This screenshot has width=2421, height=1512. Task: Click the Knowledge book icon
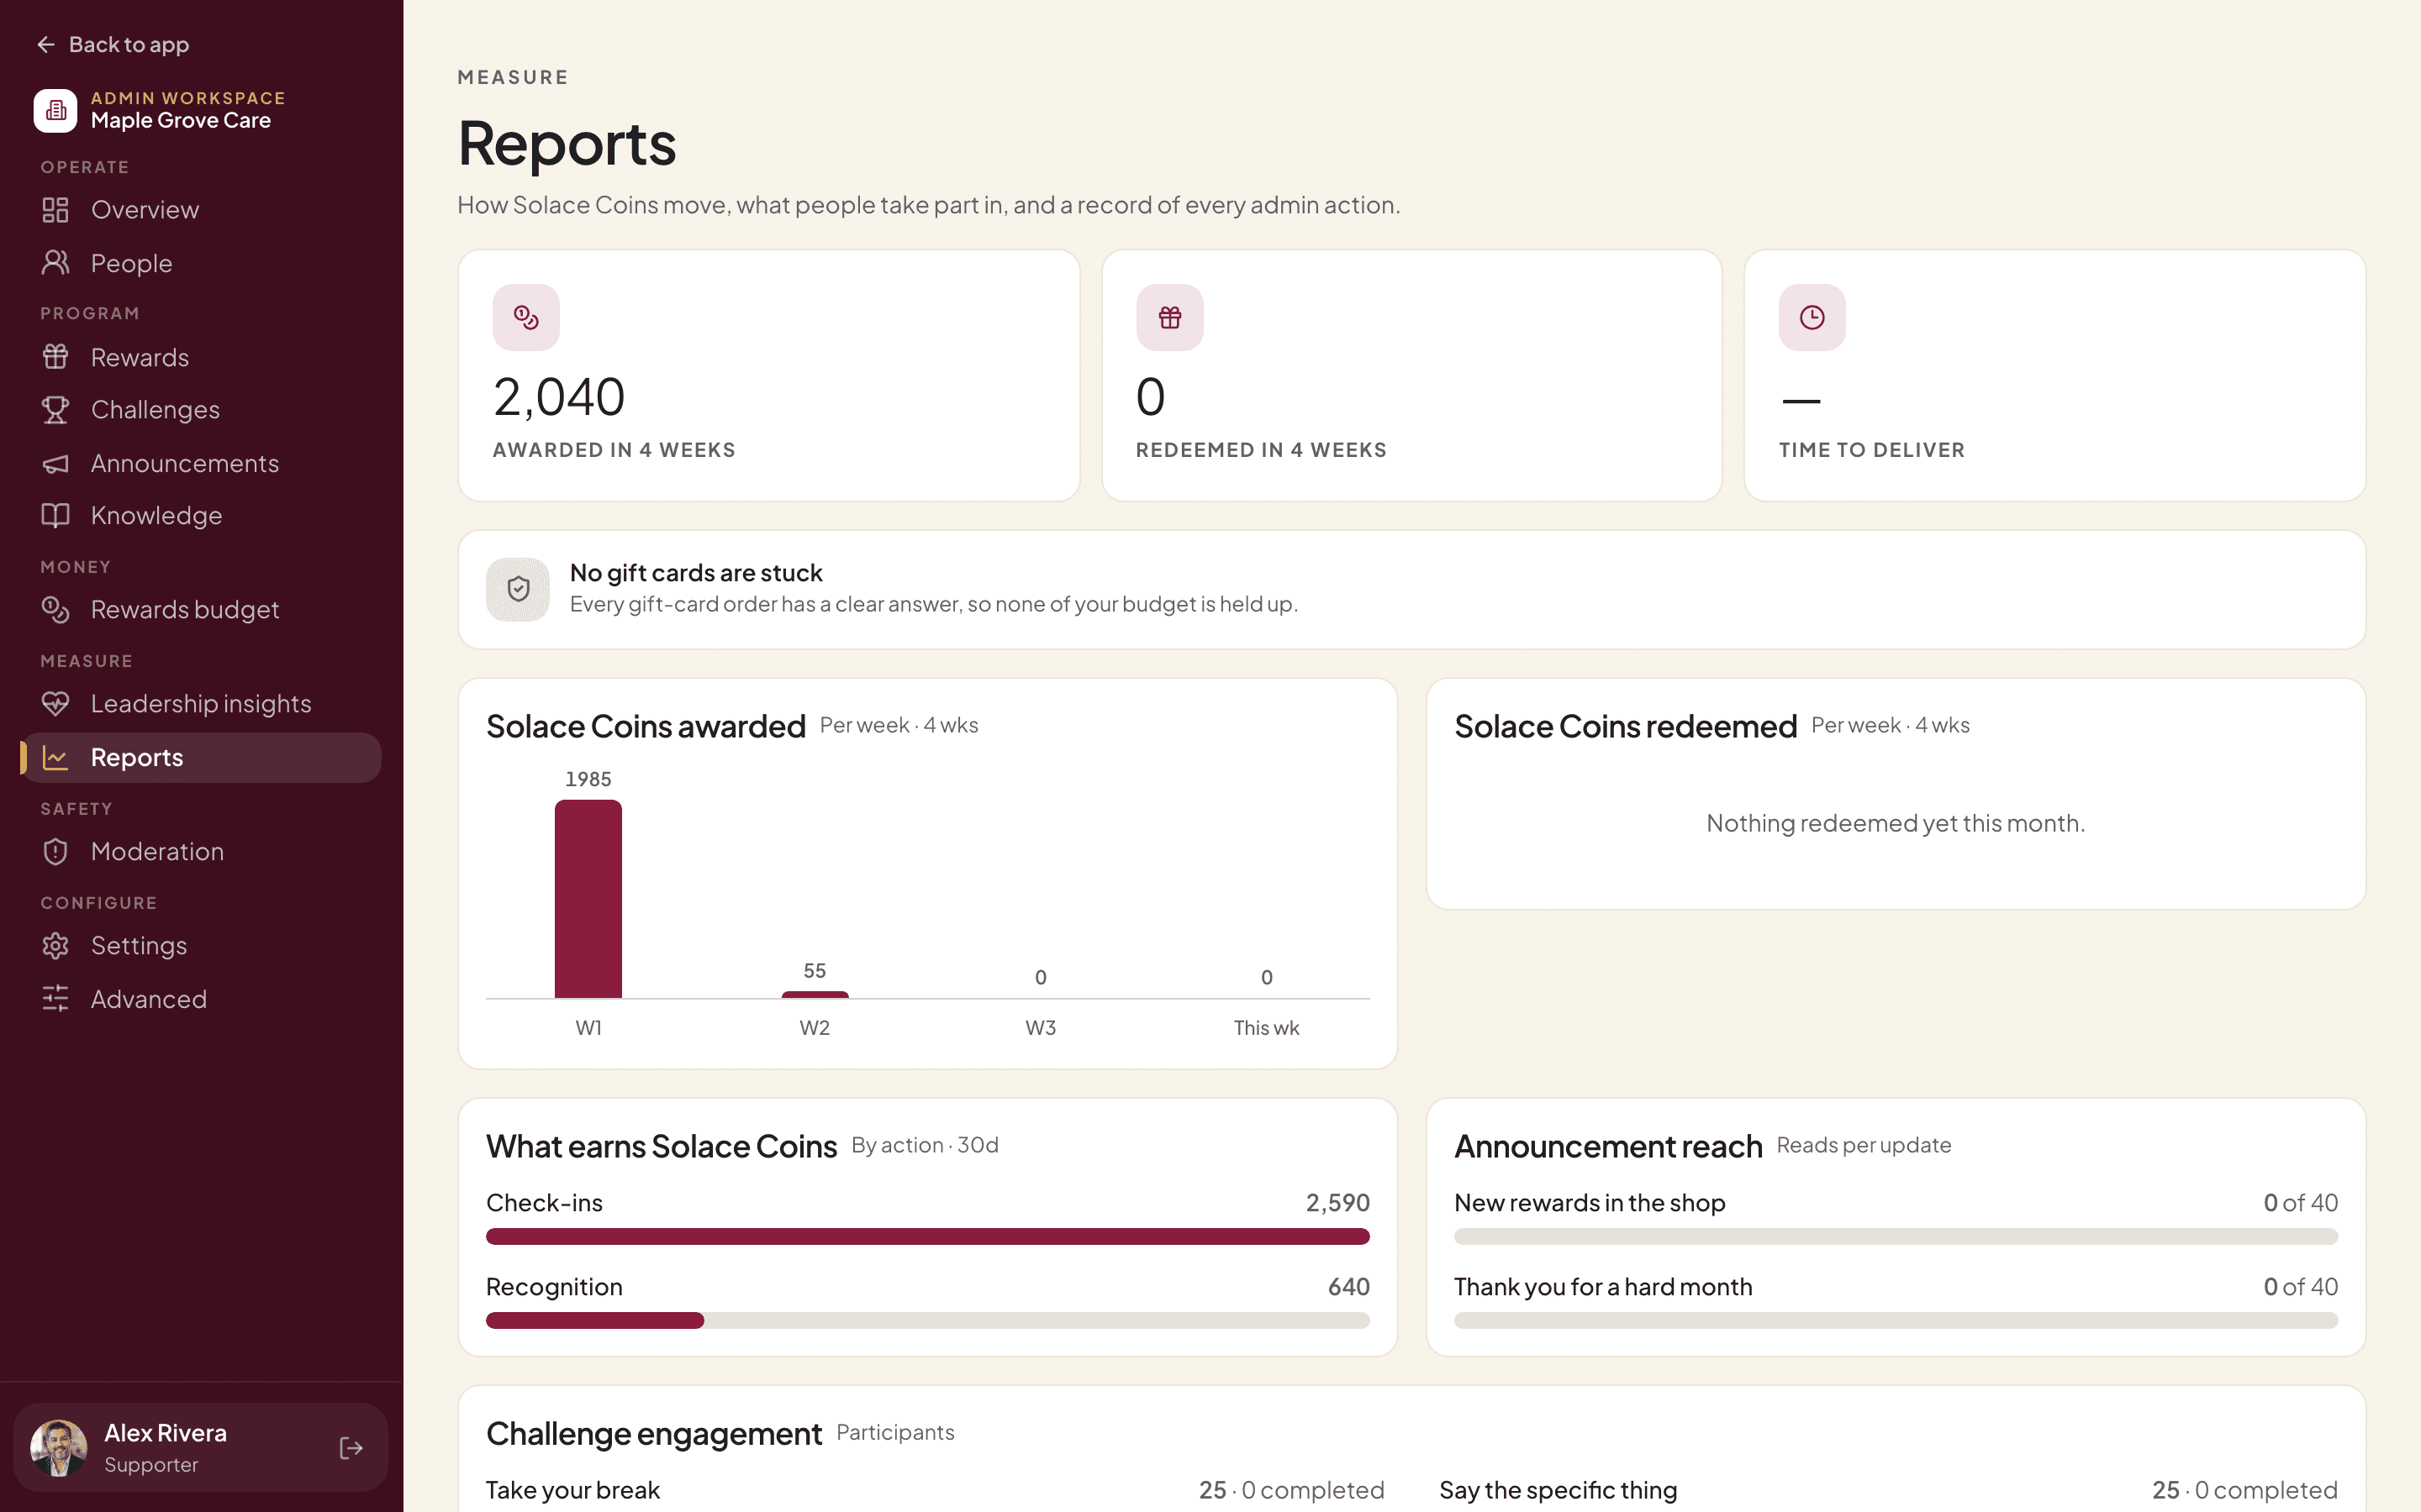coord(55,515)
